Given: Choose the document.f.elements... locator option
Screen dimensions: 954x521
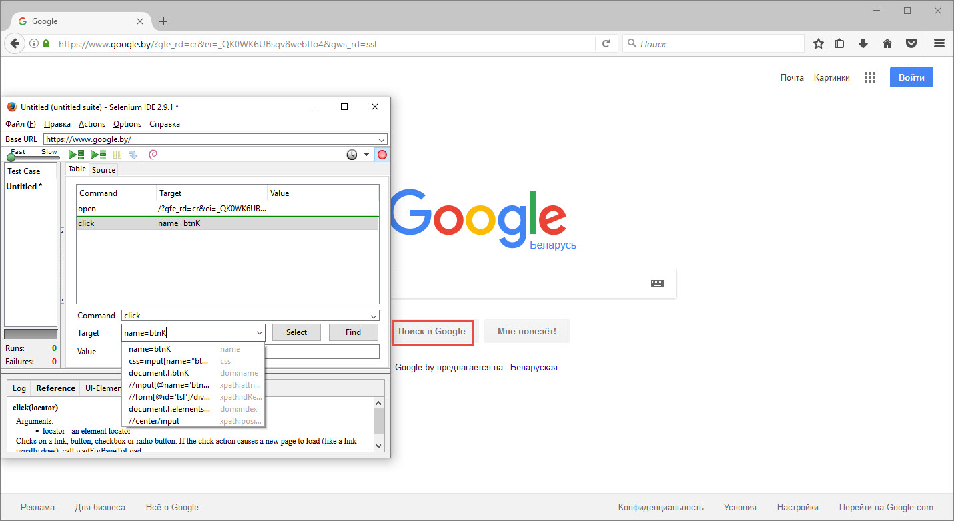Looking at the screenshot, I should (x=193, y=409).
